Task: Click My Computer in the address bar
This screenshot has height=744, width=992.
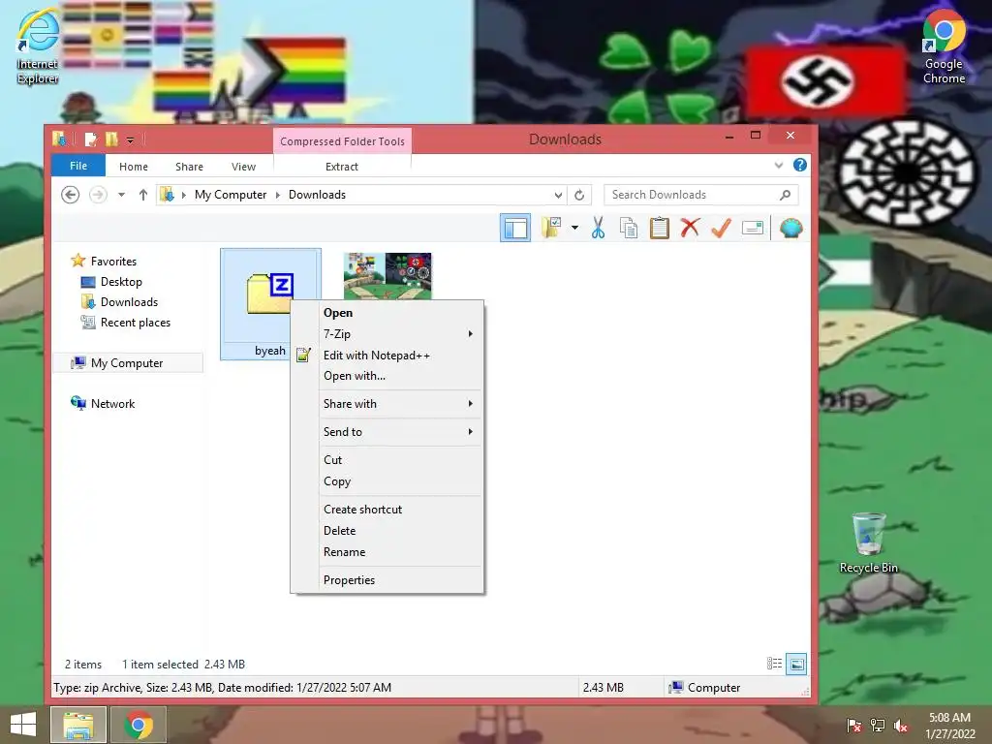Action: [231, 195]
